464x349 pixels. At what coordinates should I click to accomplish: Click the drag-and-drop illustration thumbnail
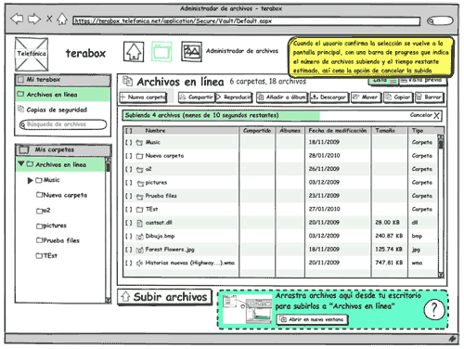248,308
